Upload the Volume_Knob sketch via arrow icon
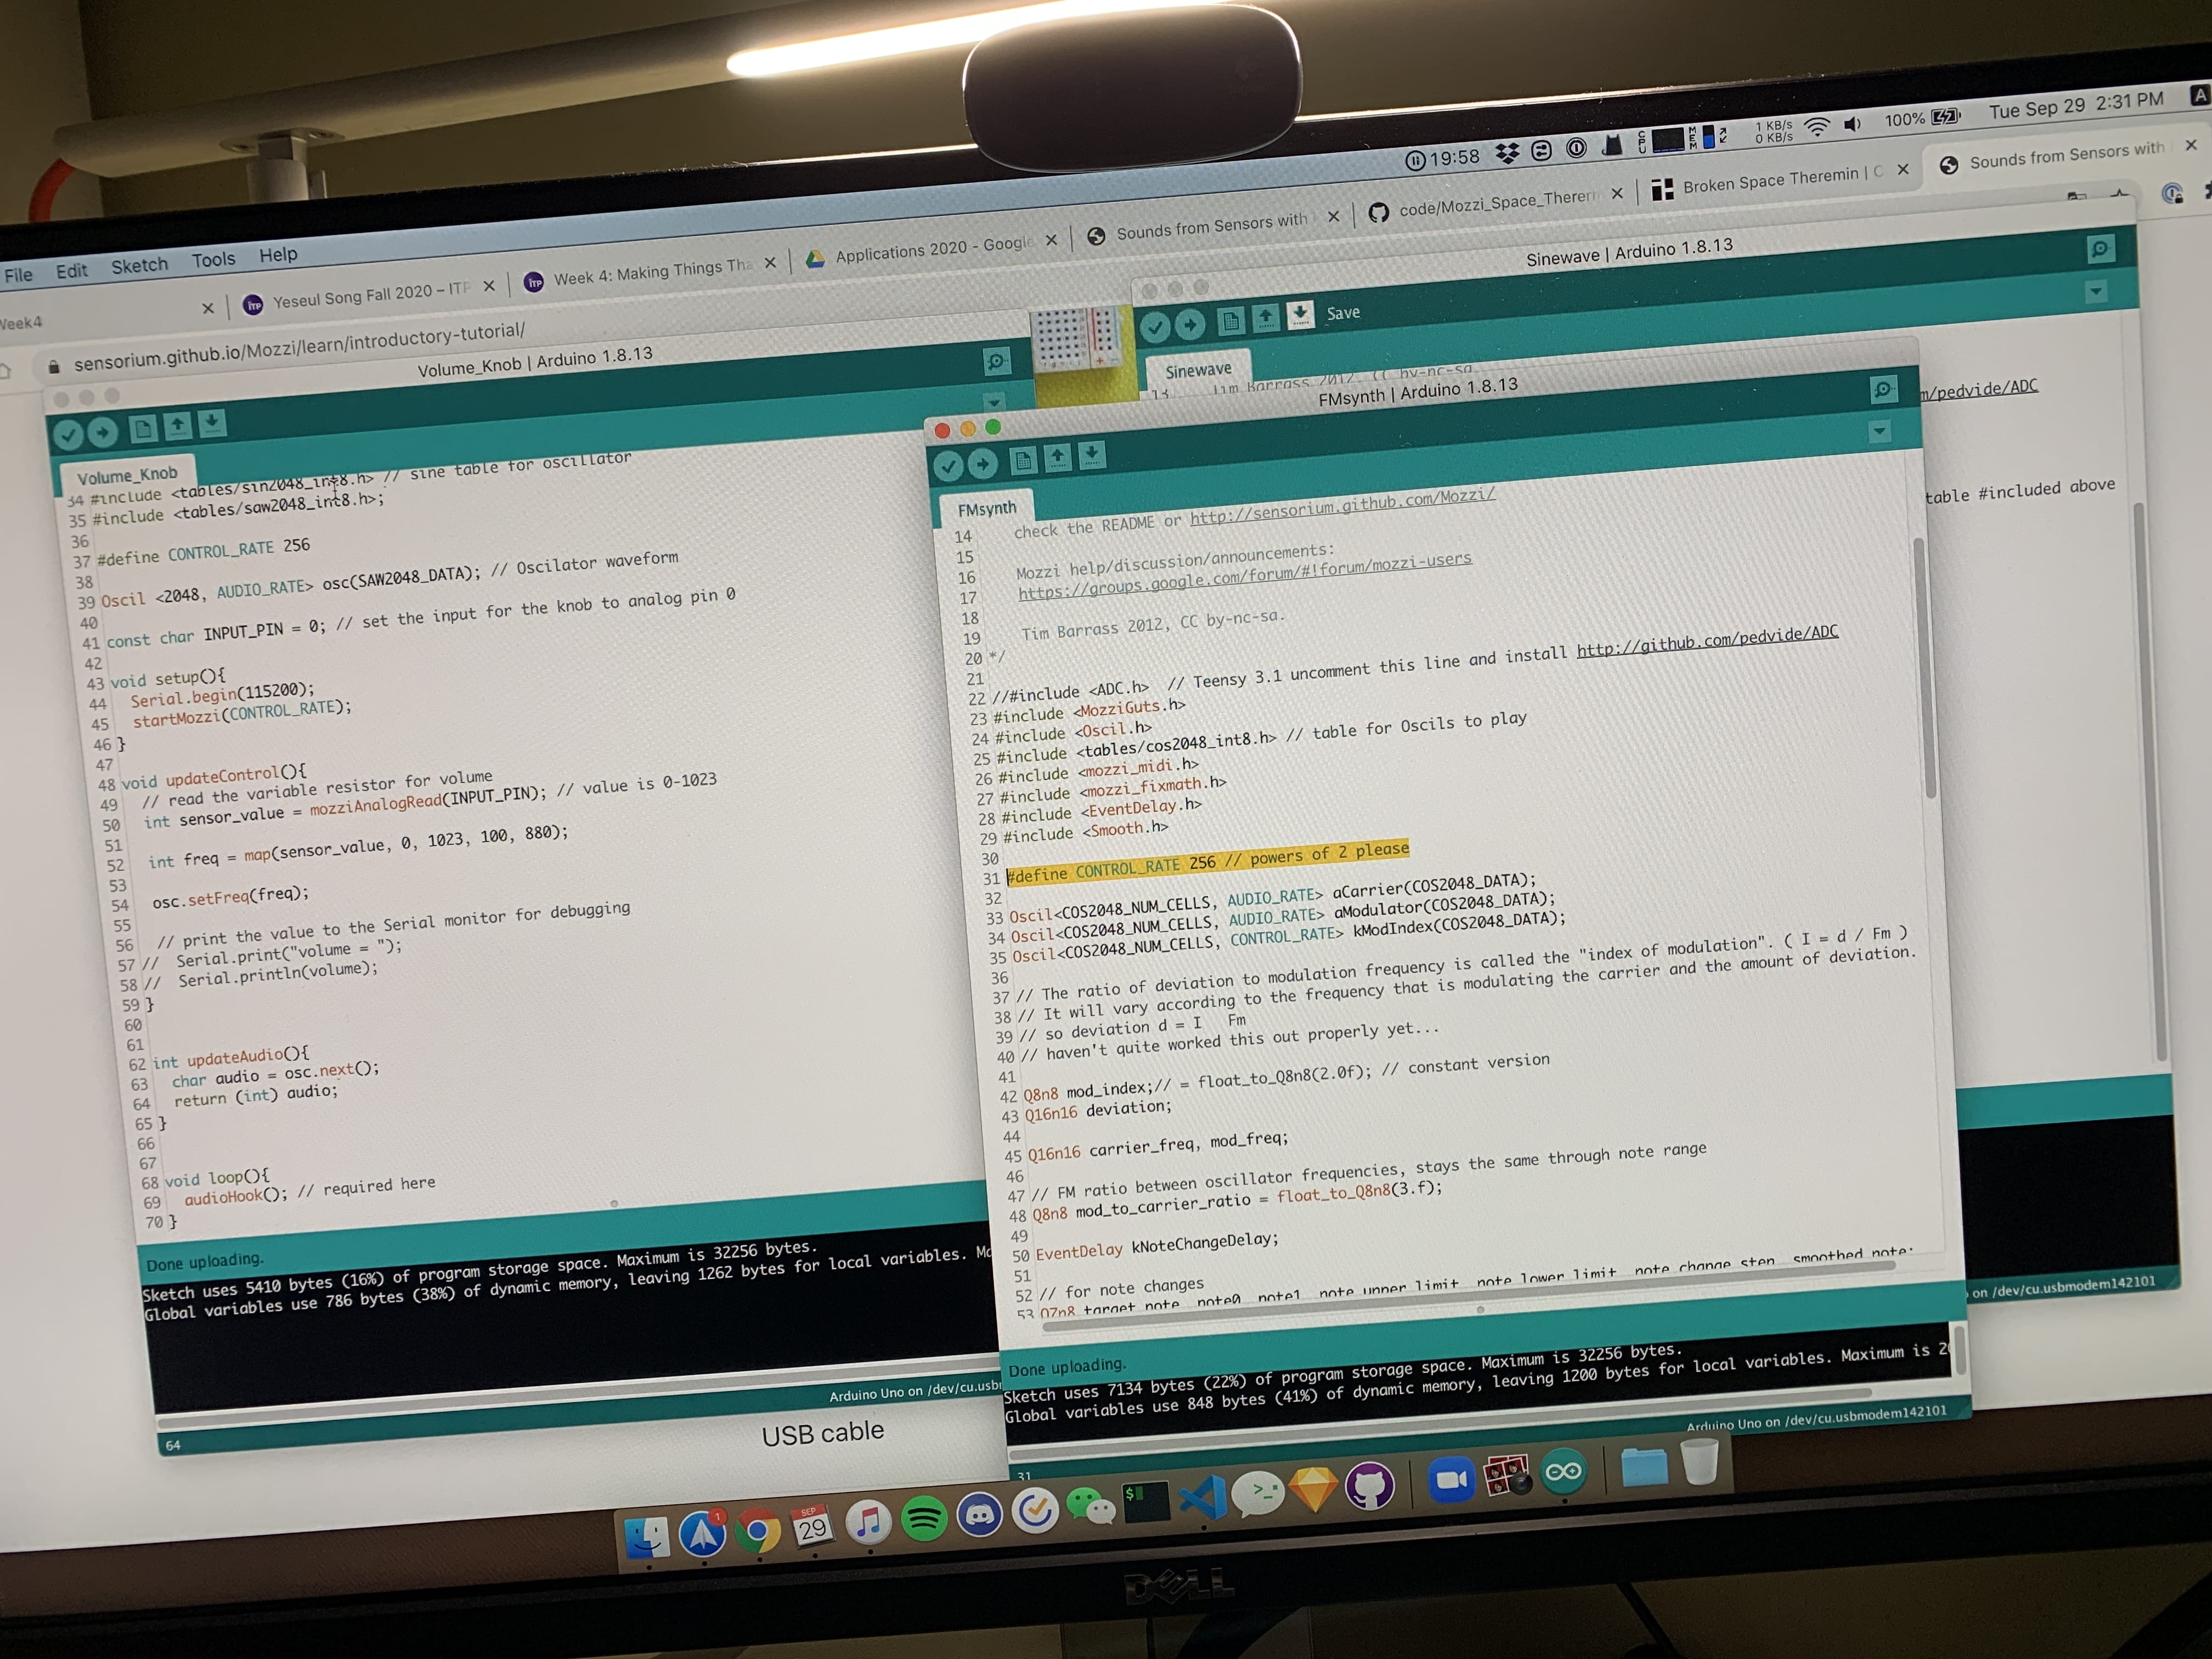 pyautogui.click(x=103, y=430)
